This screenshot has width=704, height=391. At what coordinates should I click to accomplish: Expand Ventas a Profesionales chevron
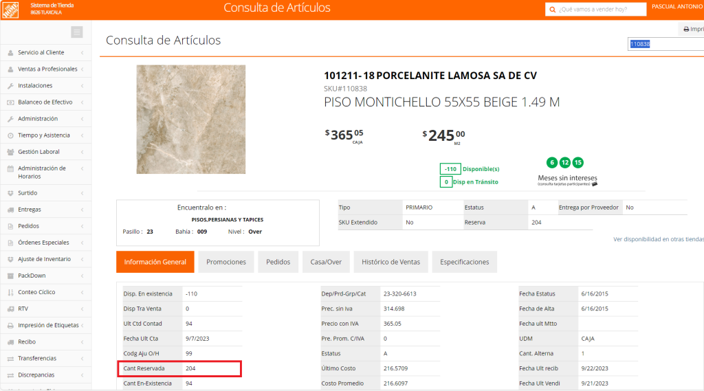coord(82,69)
